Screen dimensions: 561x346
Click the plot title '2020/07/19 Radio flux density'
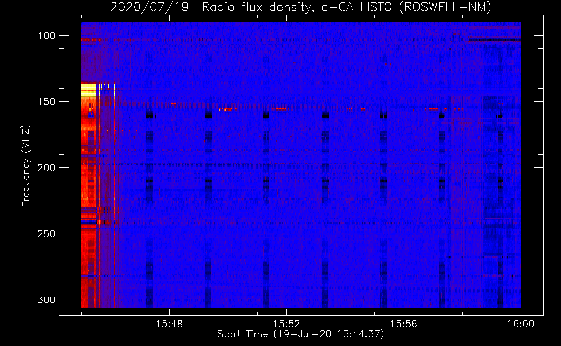pyautogui.click(x=301, y=7)
